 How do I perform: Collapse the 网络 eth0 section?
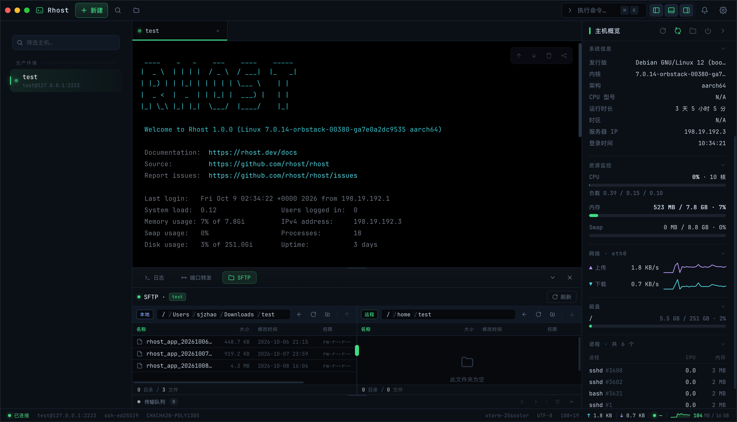point(723,254)
